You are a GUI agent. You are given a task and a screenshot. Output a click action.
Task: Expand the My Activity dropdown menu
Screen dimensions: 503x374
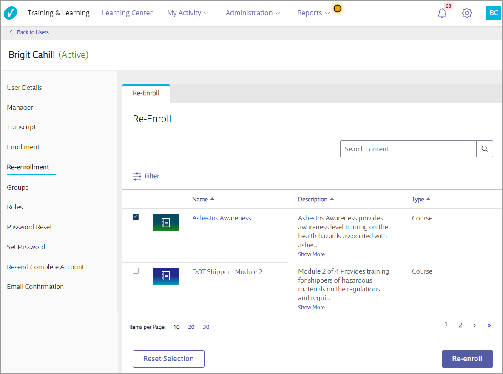coord(188,13)
